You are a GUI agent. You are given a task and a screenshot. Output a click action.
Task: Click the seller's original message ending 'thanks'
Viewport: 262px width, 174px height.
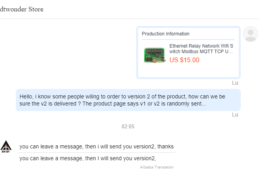(97, 146)
